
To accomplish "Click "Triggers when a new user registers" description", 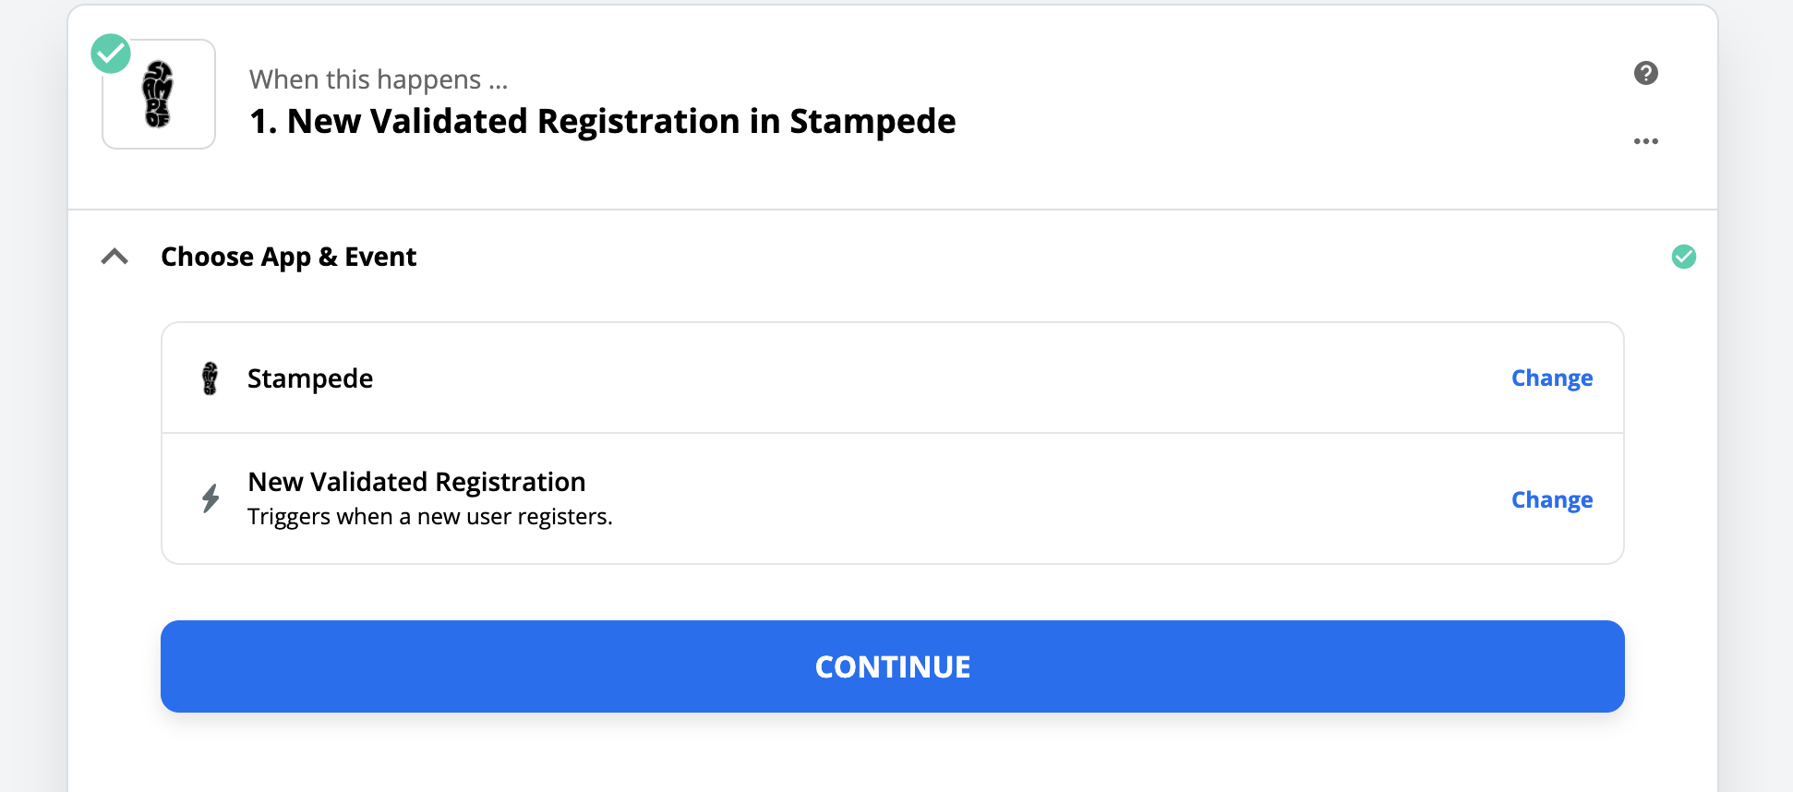I will click(x=429, y=517).
